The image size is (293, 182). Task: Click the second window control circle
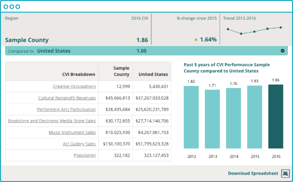[x=12, y=7]
